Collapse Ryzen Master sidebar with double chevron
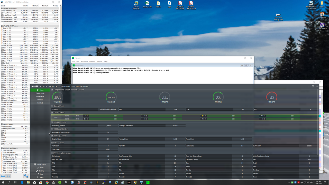Screen dimensions: 329x185 pyautogui.click(x=50, y=134)
